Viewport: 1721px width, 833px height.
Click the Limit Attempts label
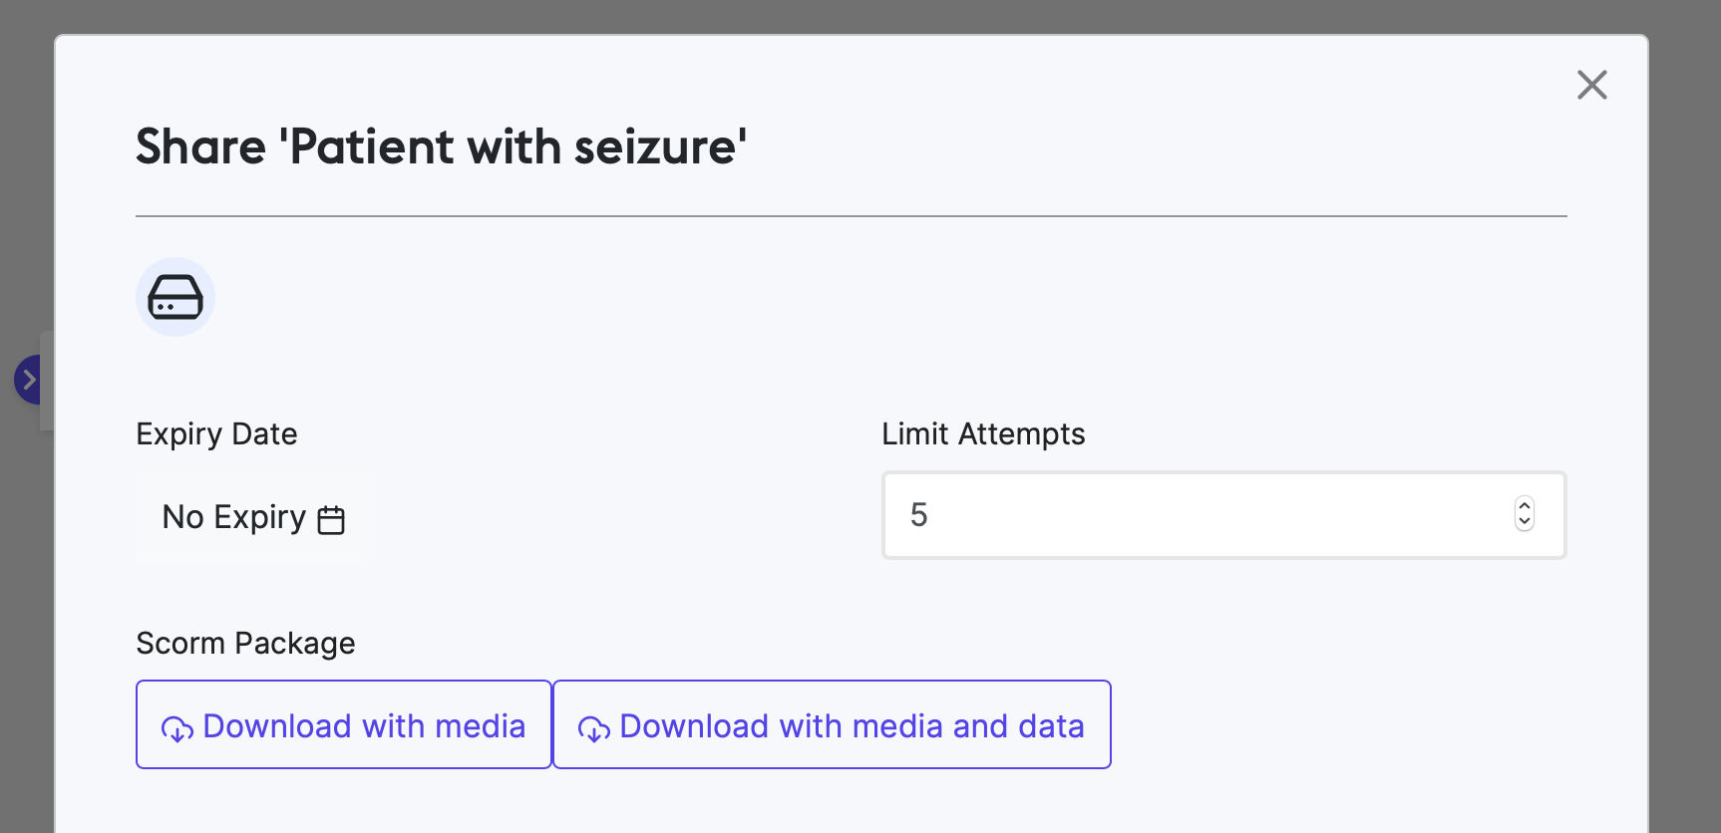[983, 434]
